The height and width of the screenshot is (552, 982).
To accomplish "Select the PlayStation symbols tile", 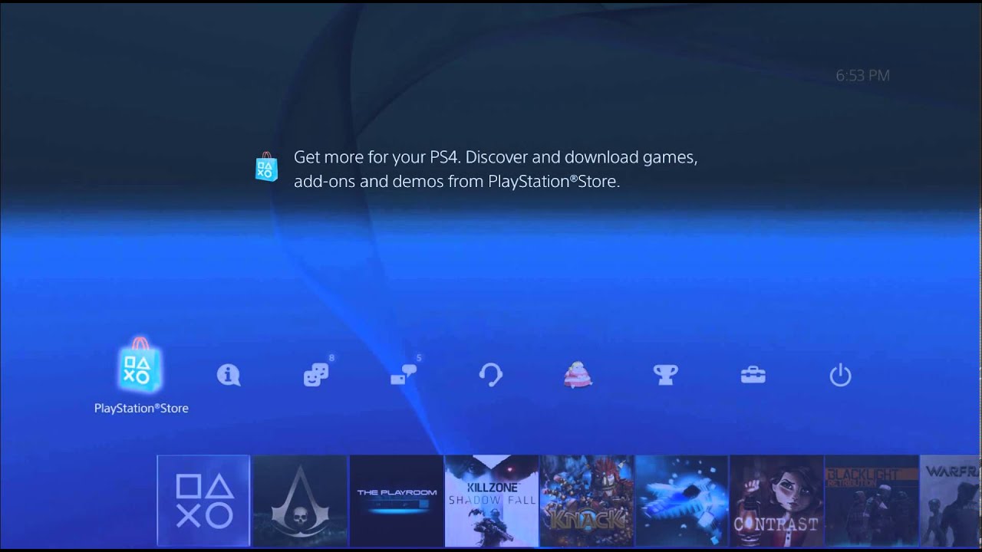I will [x=203, y=501].
